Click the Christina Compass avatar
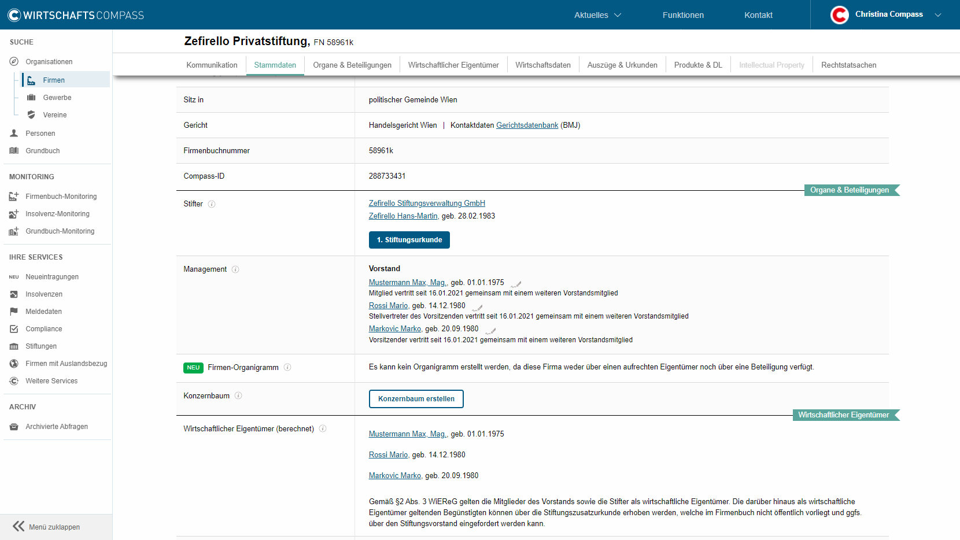960x540 pixels. (840, 15)
